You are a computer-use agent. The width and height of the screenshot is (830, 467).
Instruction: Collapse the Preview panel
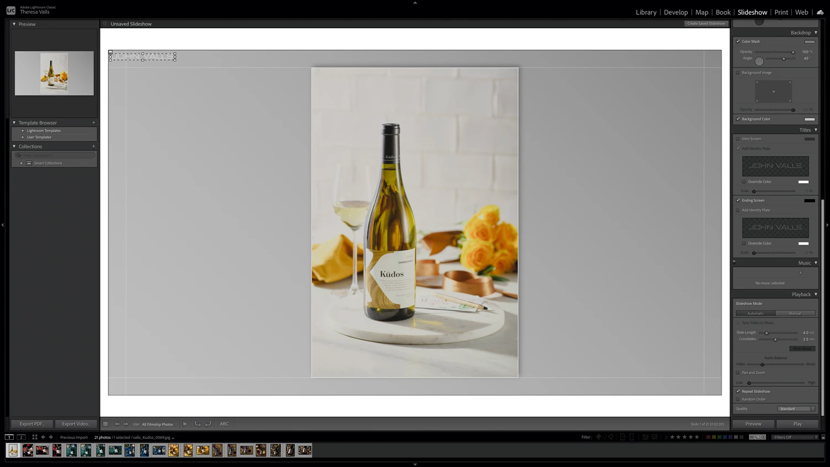(x=14, y=24)
